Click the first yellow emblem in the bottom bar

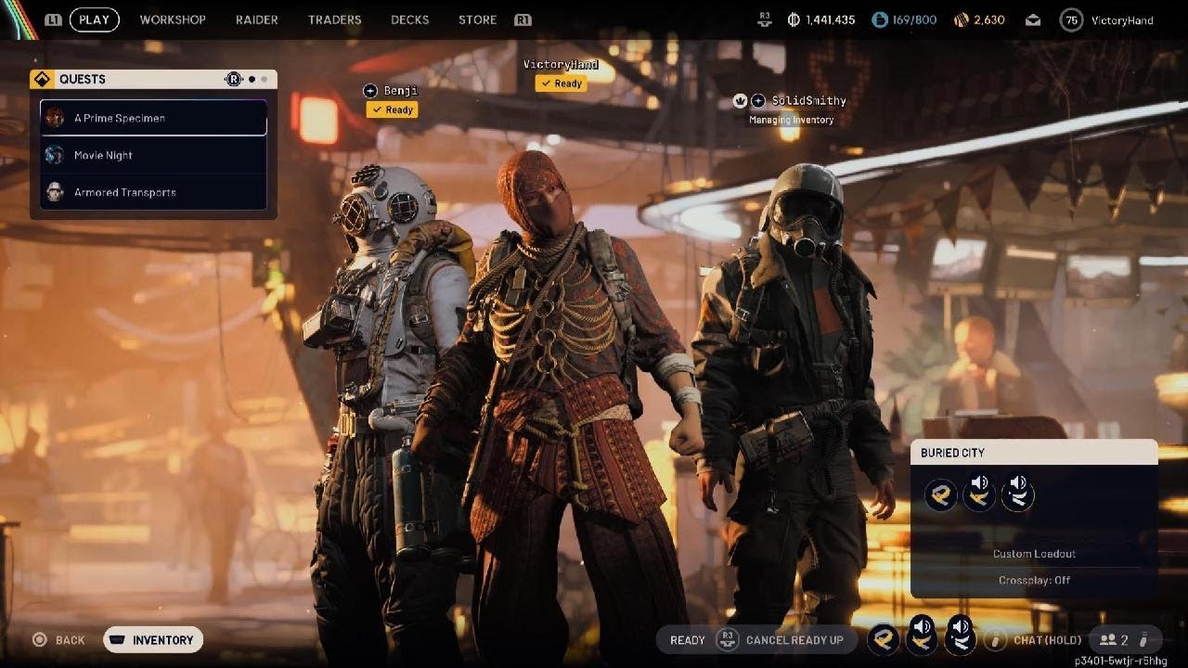[884, 638]
